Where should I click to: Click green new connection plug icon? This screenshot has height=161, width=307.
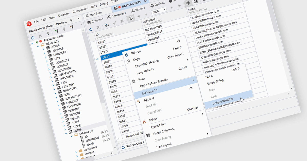coord(56,31)
